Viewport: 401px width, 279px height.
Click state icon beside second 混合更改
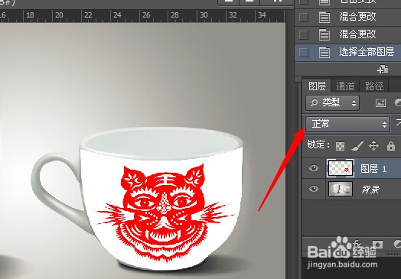324,34
